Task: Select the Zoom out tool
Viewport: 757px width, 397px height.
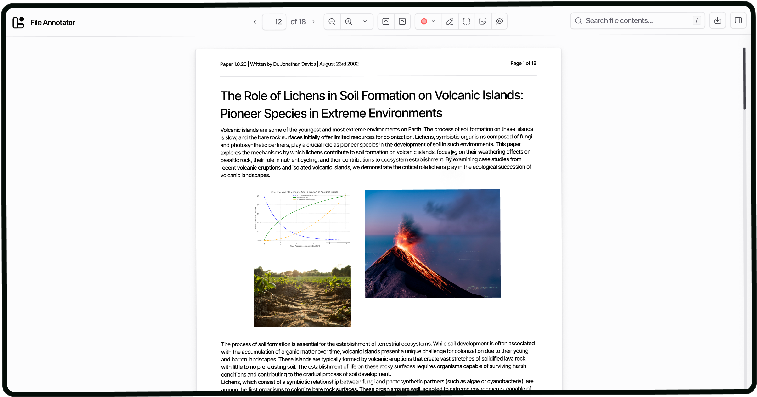Action: pyautogui.click(x=332, y=21)
